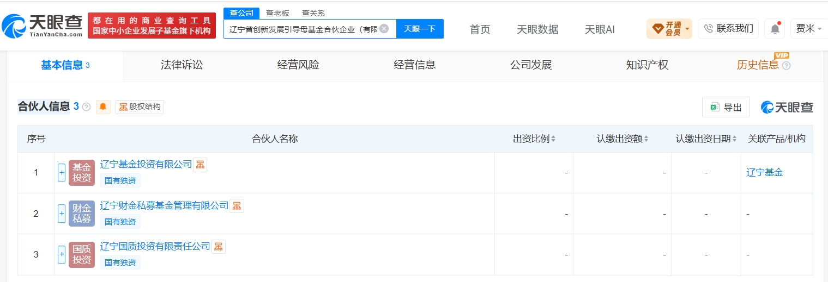Viewport: 828px width, 282px height.
Task: Click the 合伙人名称 column header
Action: click(275, 139)
